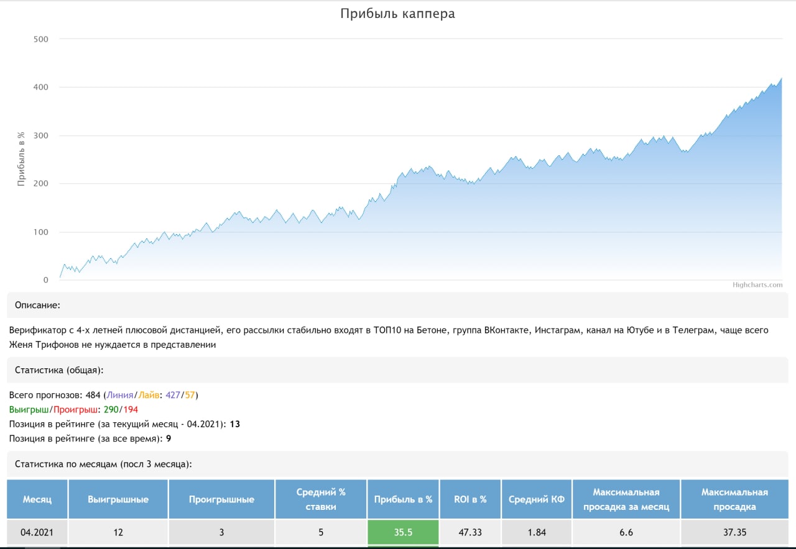Click the "Статистика по месяцам" section header
Screen dimensions: 796x549
coord(397,464)
